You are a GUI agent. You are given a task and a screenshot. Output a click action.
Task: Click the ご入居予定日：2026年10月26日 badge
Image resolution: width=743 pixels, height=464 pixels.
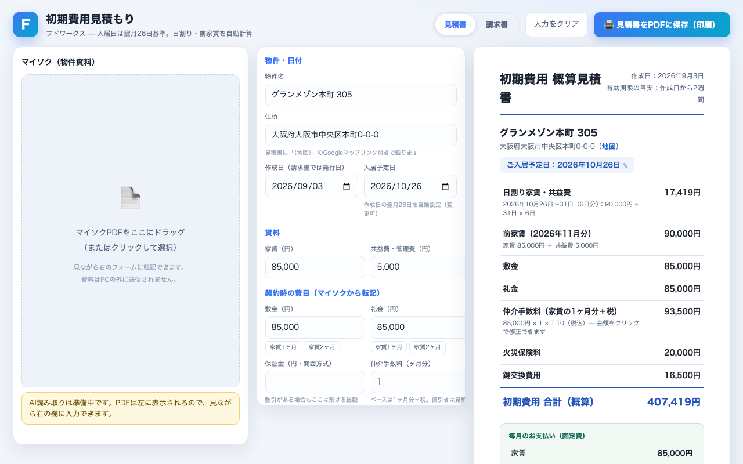567,165
